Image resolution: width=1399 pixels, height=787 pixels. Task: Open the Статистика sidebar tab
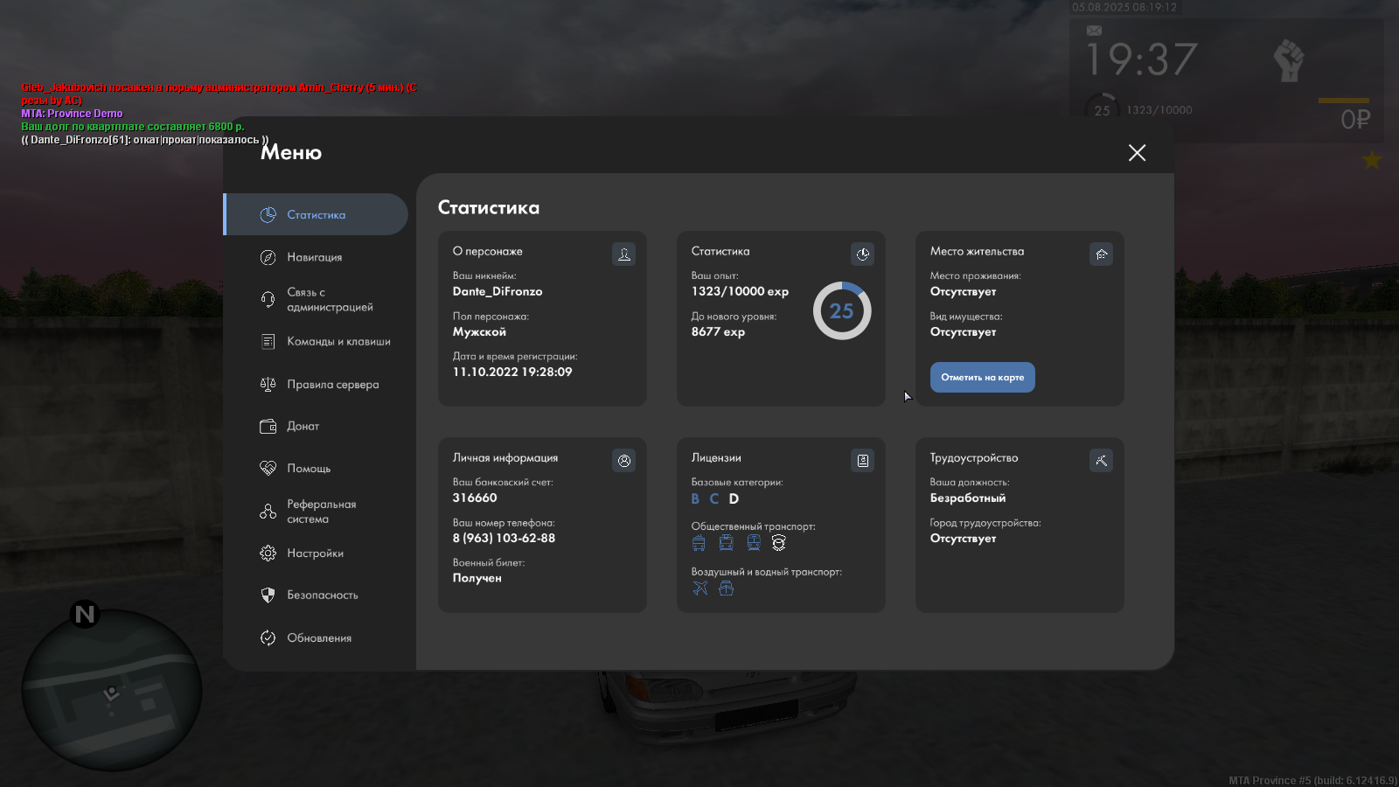316,215
